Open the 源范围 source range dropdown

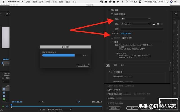click(59, 109)
